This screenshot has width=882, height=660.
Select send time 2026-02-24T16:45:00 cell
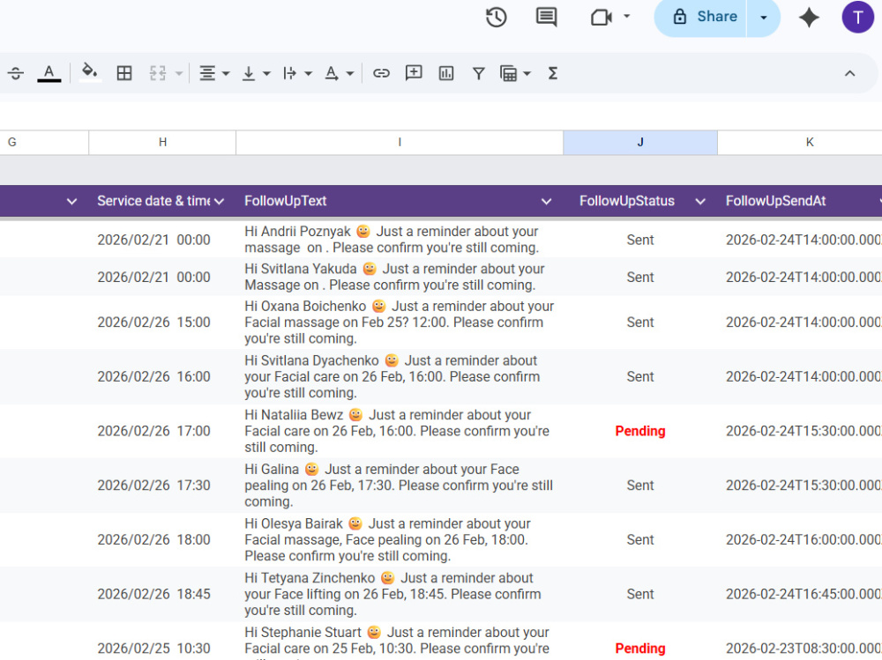click(x=800, y=594)
